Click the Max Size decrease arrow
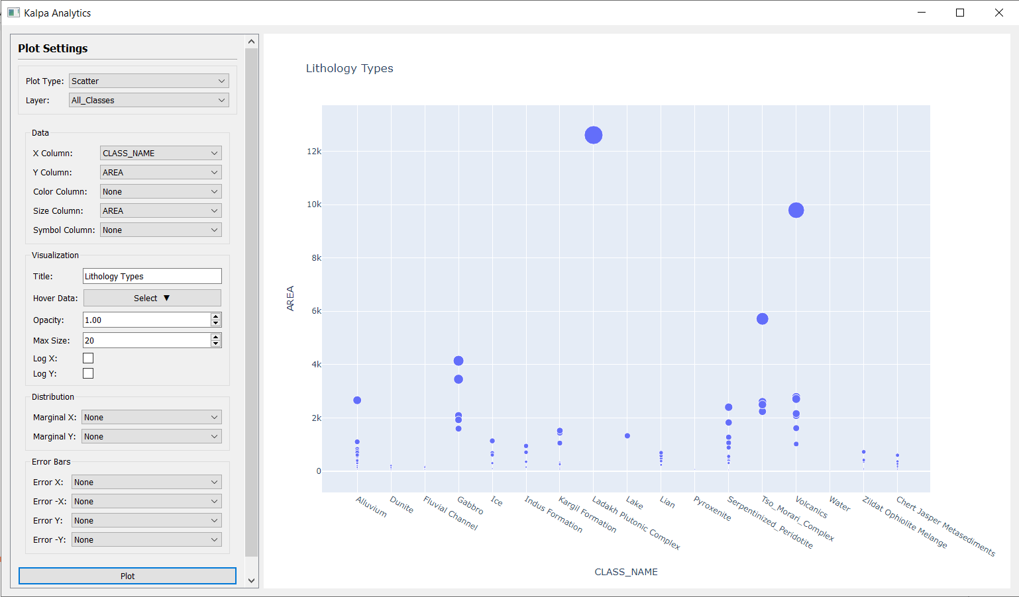Screen dimensions: 1019x597 [x=215, y=344]
